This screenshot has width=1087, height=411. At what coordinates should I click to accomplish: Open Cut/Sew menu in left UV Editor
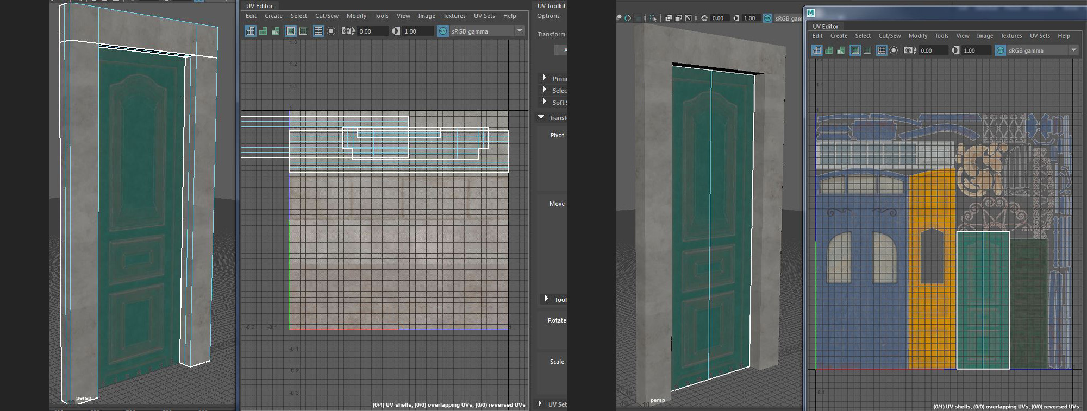[x=327, y=16]
